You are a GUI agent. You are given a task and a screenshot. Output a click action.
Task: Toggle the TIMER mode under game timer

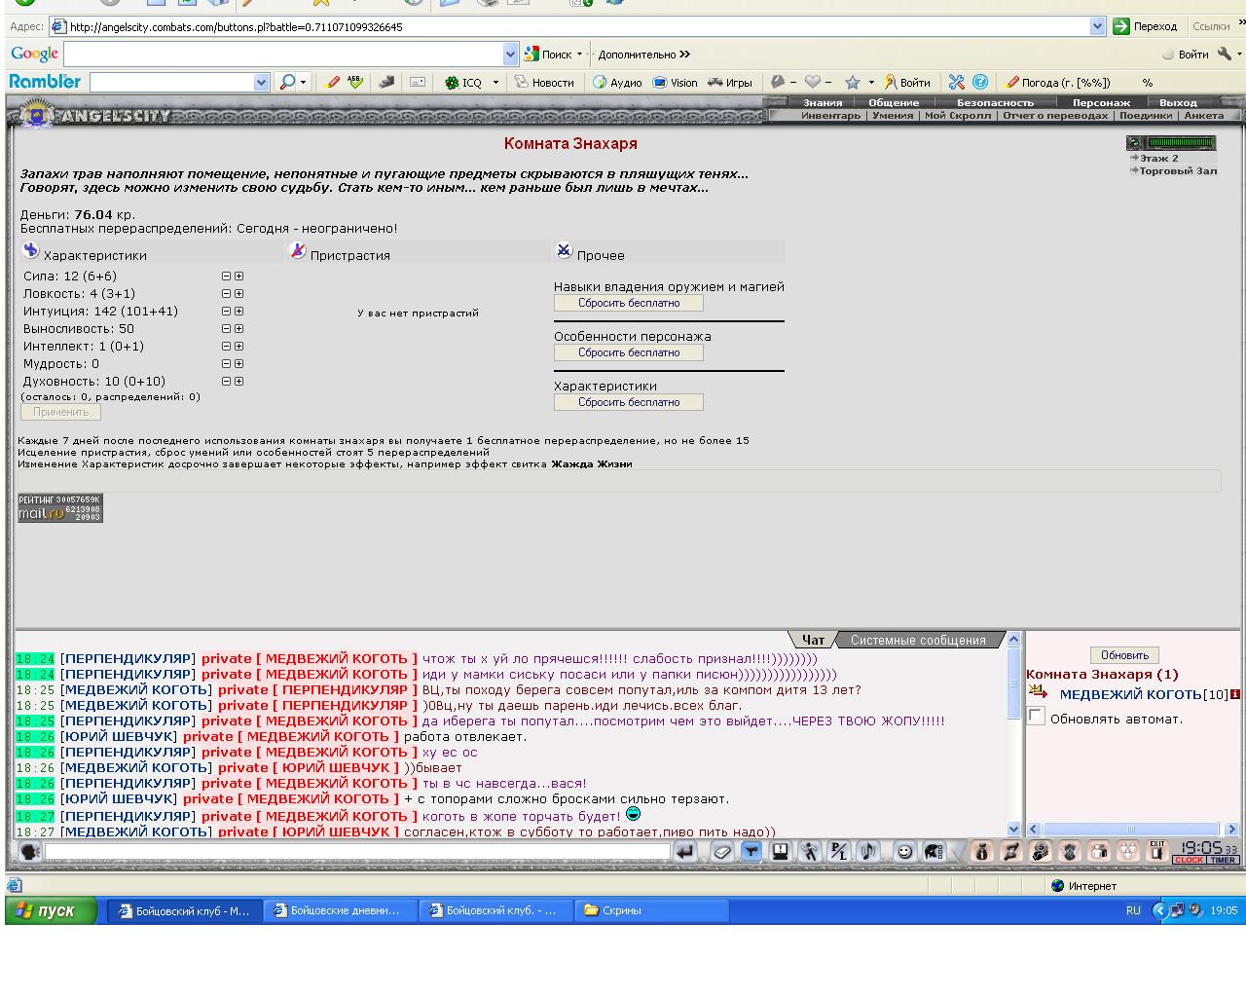pos(1223,860)
